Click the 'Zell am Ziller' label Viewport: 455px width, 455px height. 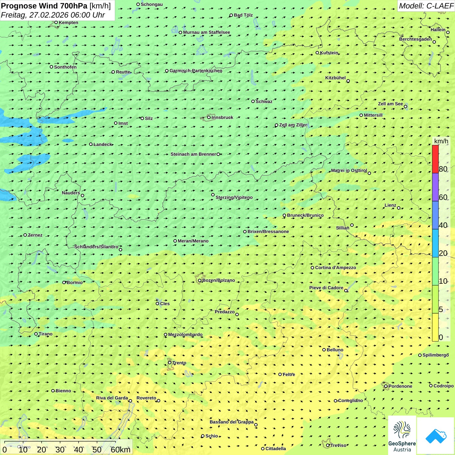coord(293,125)
